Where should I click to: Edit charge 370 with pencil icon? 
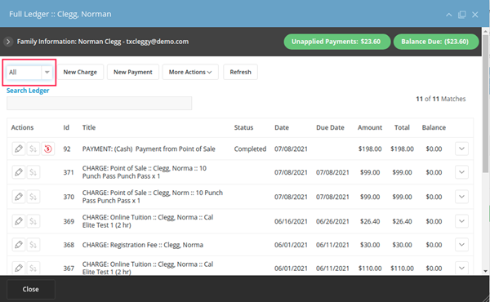pyautogui.click(x=19, y=197)
